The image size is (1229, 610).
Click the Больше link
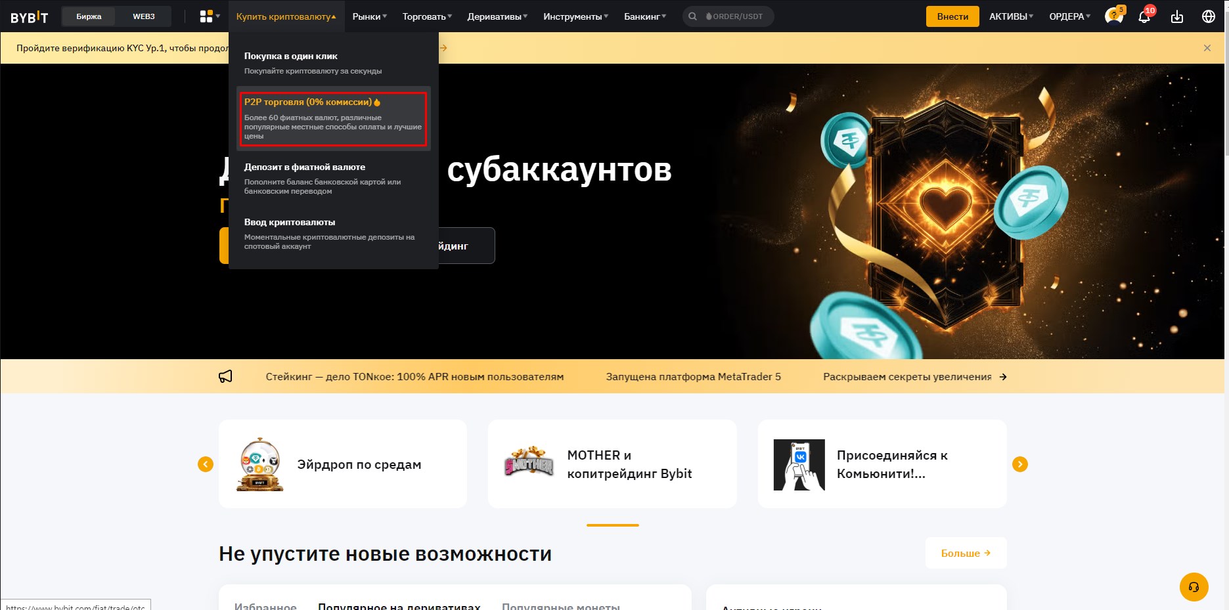click(x=966, y=553)
